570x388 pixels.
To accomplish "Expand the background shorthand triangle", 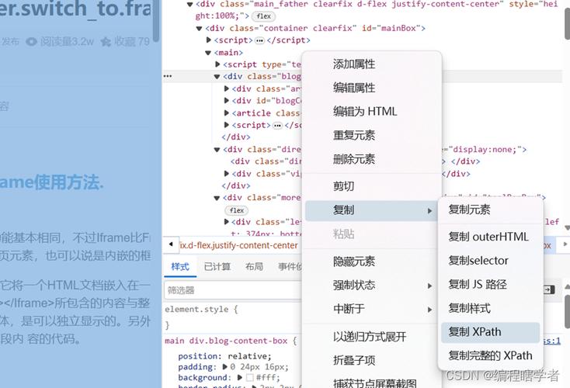I will click(239, 377).
